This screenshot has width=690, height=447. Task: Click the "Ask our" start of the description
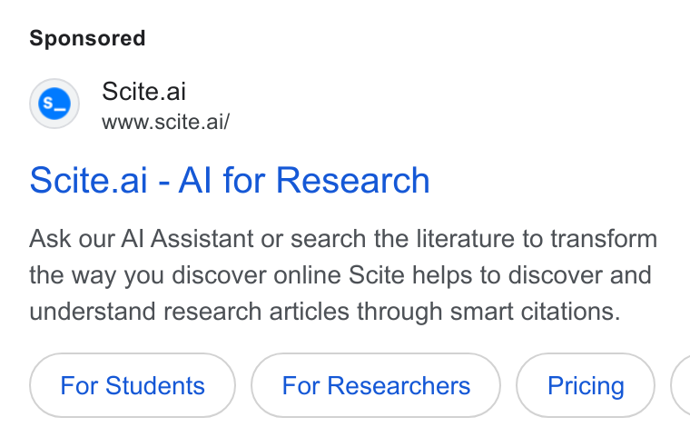72,239
